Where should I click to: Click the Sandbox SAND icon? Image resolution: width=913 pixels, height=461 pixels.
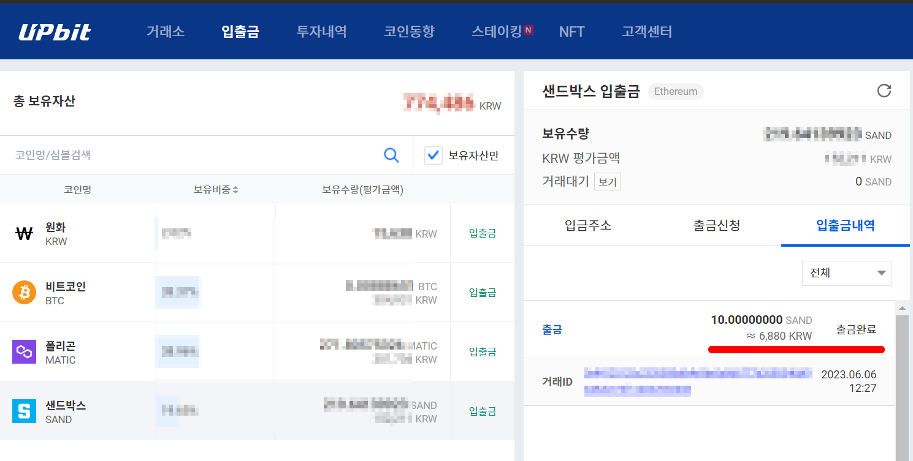pos(25,411)
